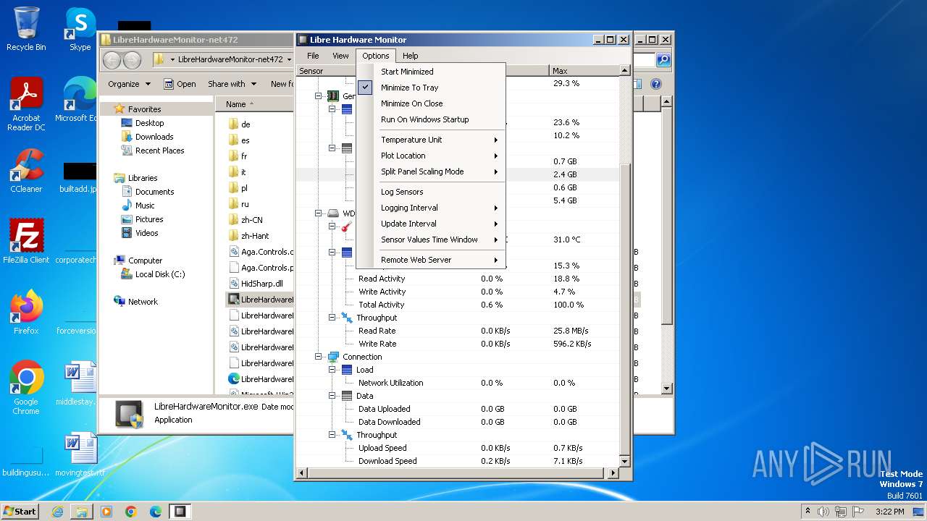Image resolution: width=927 pixels, height=521 pixels.
Task: Open Split Panel Scaling Mode submenu
Action: (430, 171)
